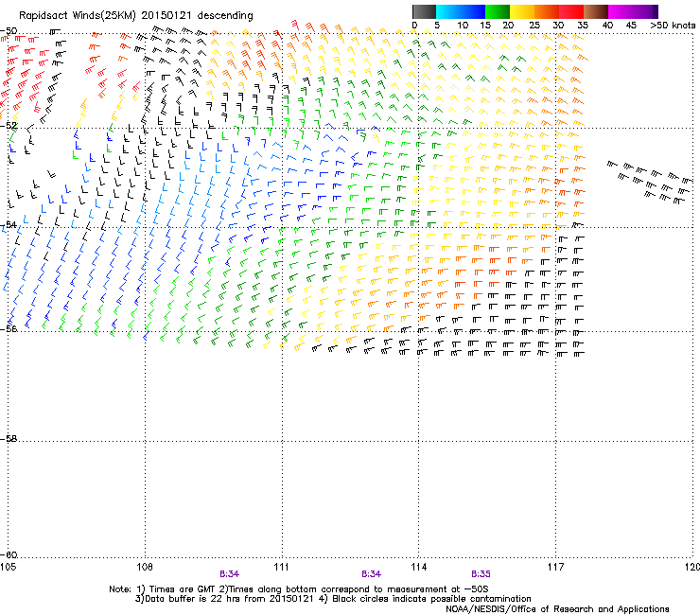700x615 pixels.
Task: Click the longitude label '111'
Action: pyautogui.click(x=282, y=567)
